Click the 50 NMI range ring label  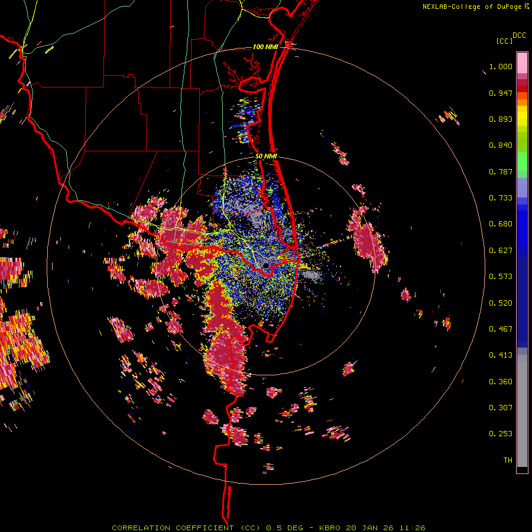(266, 156)
